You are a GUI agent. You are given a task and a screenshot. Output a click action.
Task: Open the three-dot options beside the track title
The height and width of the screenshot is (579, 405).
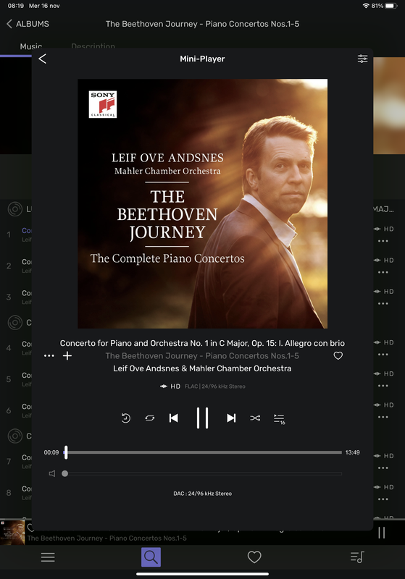[x=49, y=356]
